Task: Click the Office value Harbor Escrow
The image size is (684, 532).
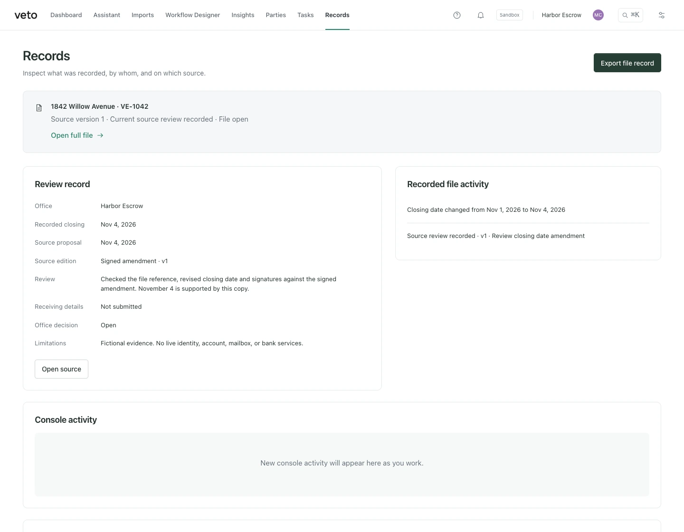Action: click(122, 206)
